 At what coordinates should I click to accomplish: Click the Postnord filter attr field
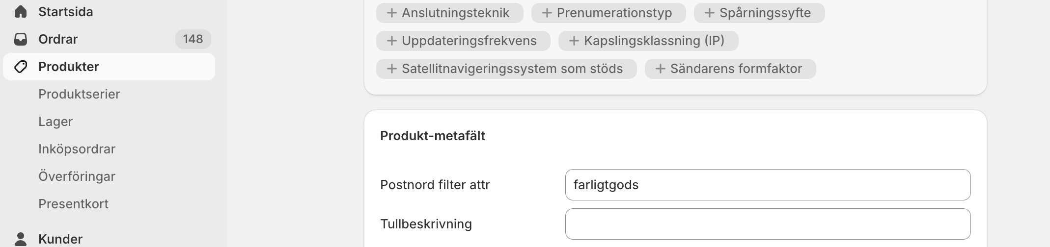pos(768,185)
